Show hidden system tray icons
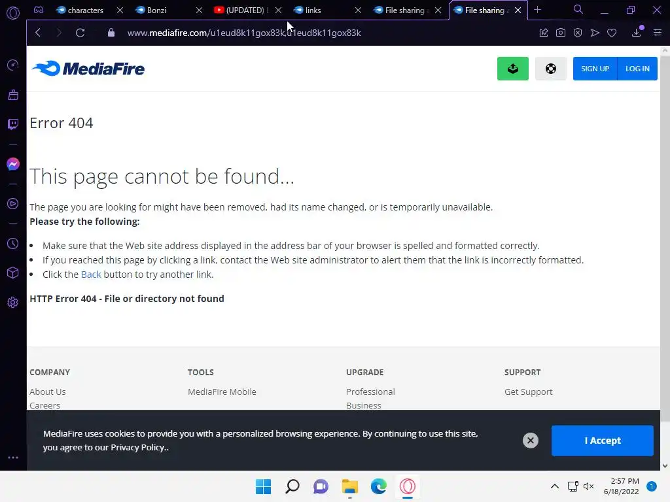Screen dimensions: 670x502 click(555, 486)
